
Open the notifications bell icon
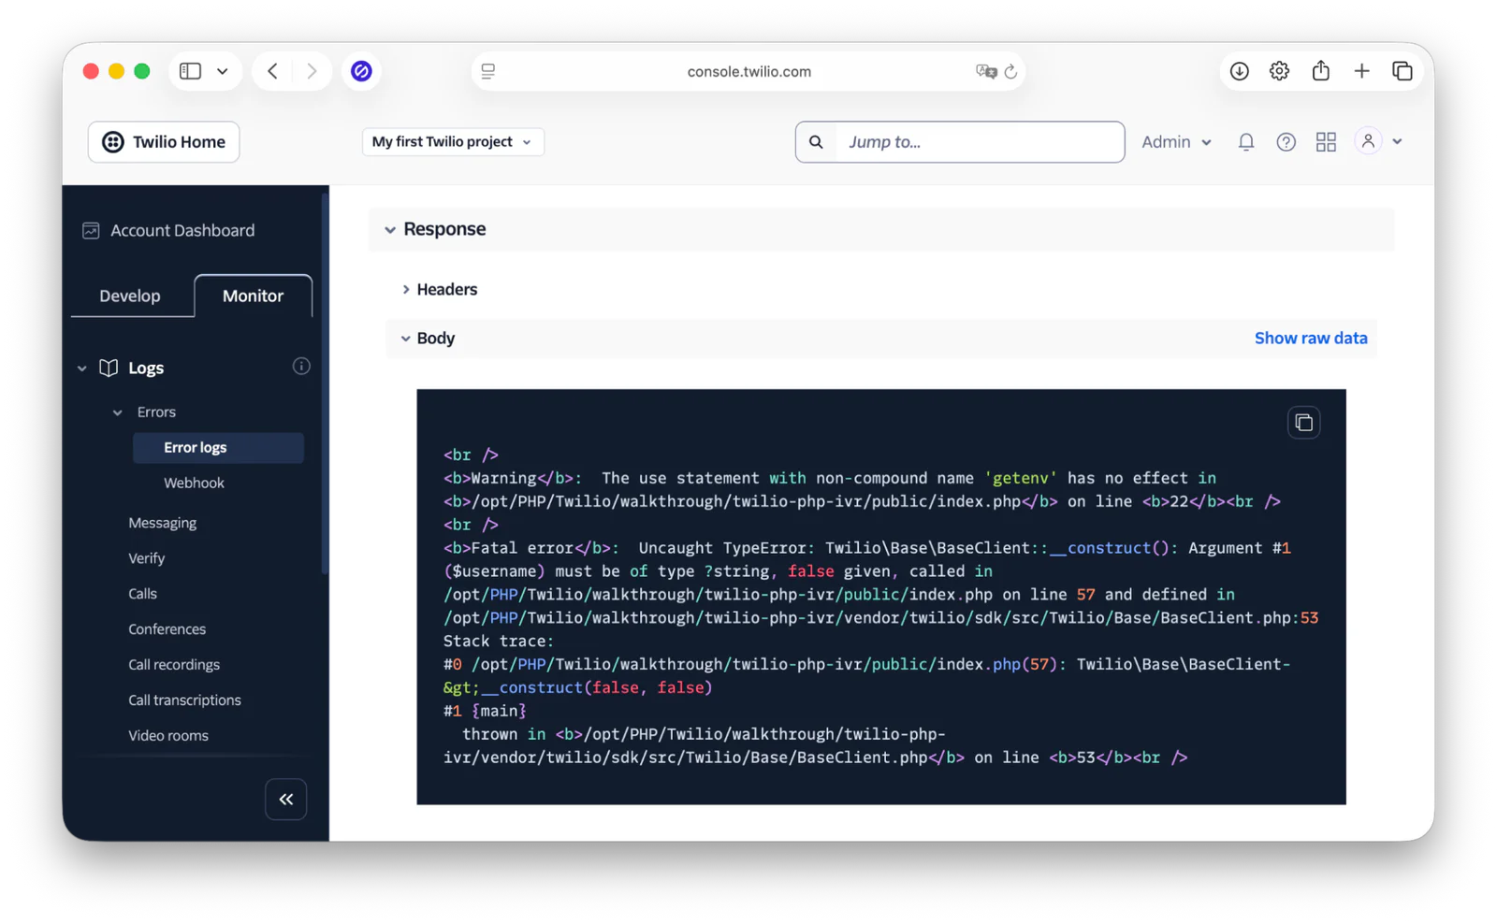point(1245,141)
